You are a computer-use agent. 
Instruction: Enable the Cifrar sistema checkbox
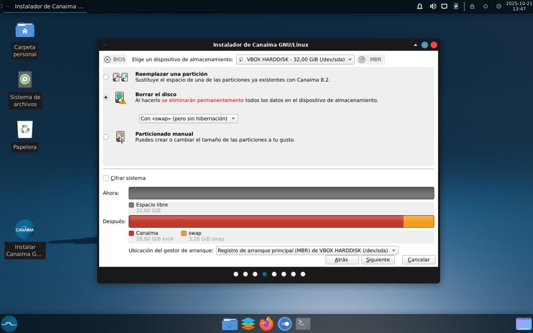[x=106, y=178]
